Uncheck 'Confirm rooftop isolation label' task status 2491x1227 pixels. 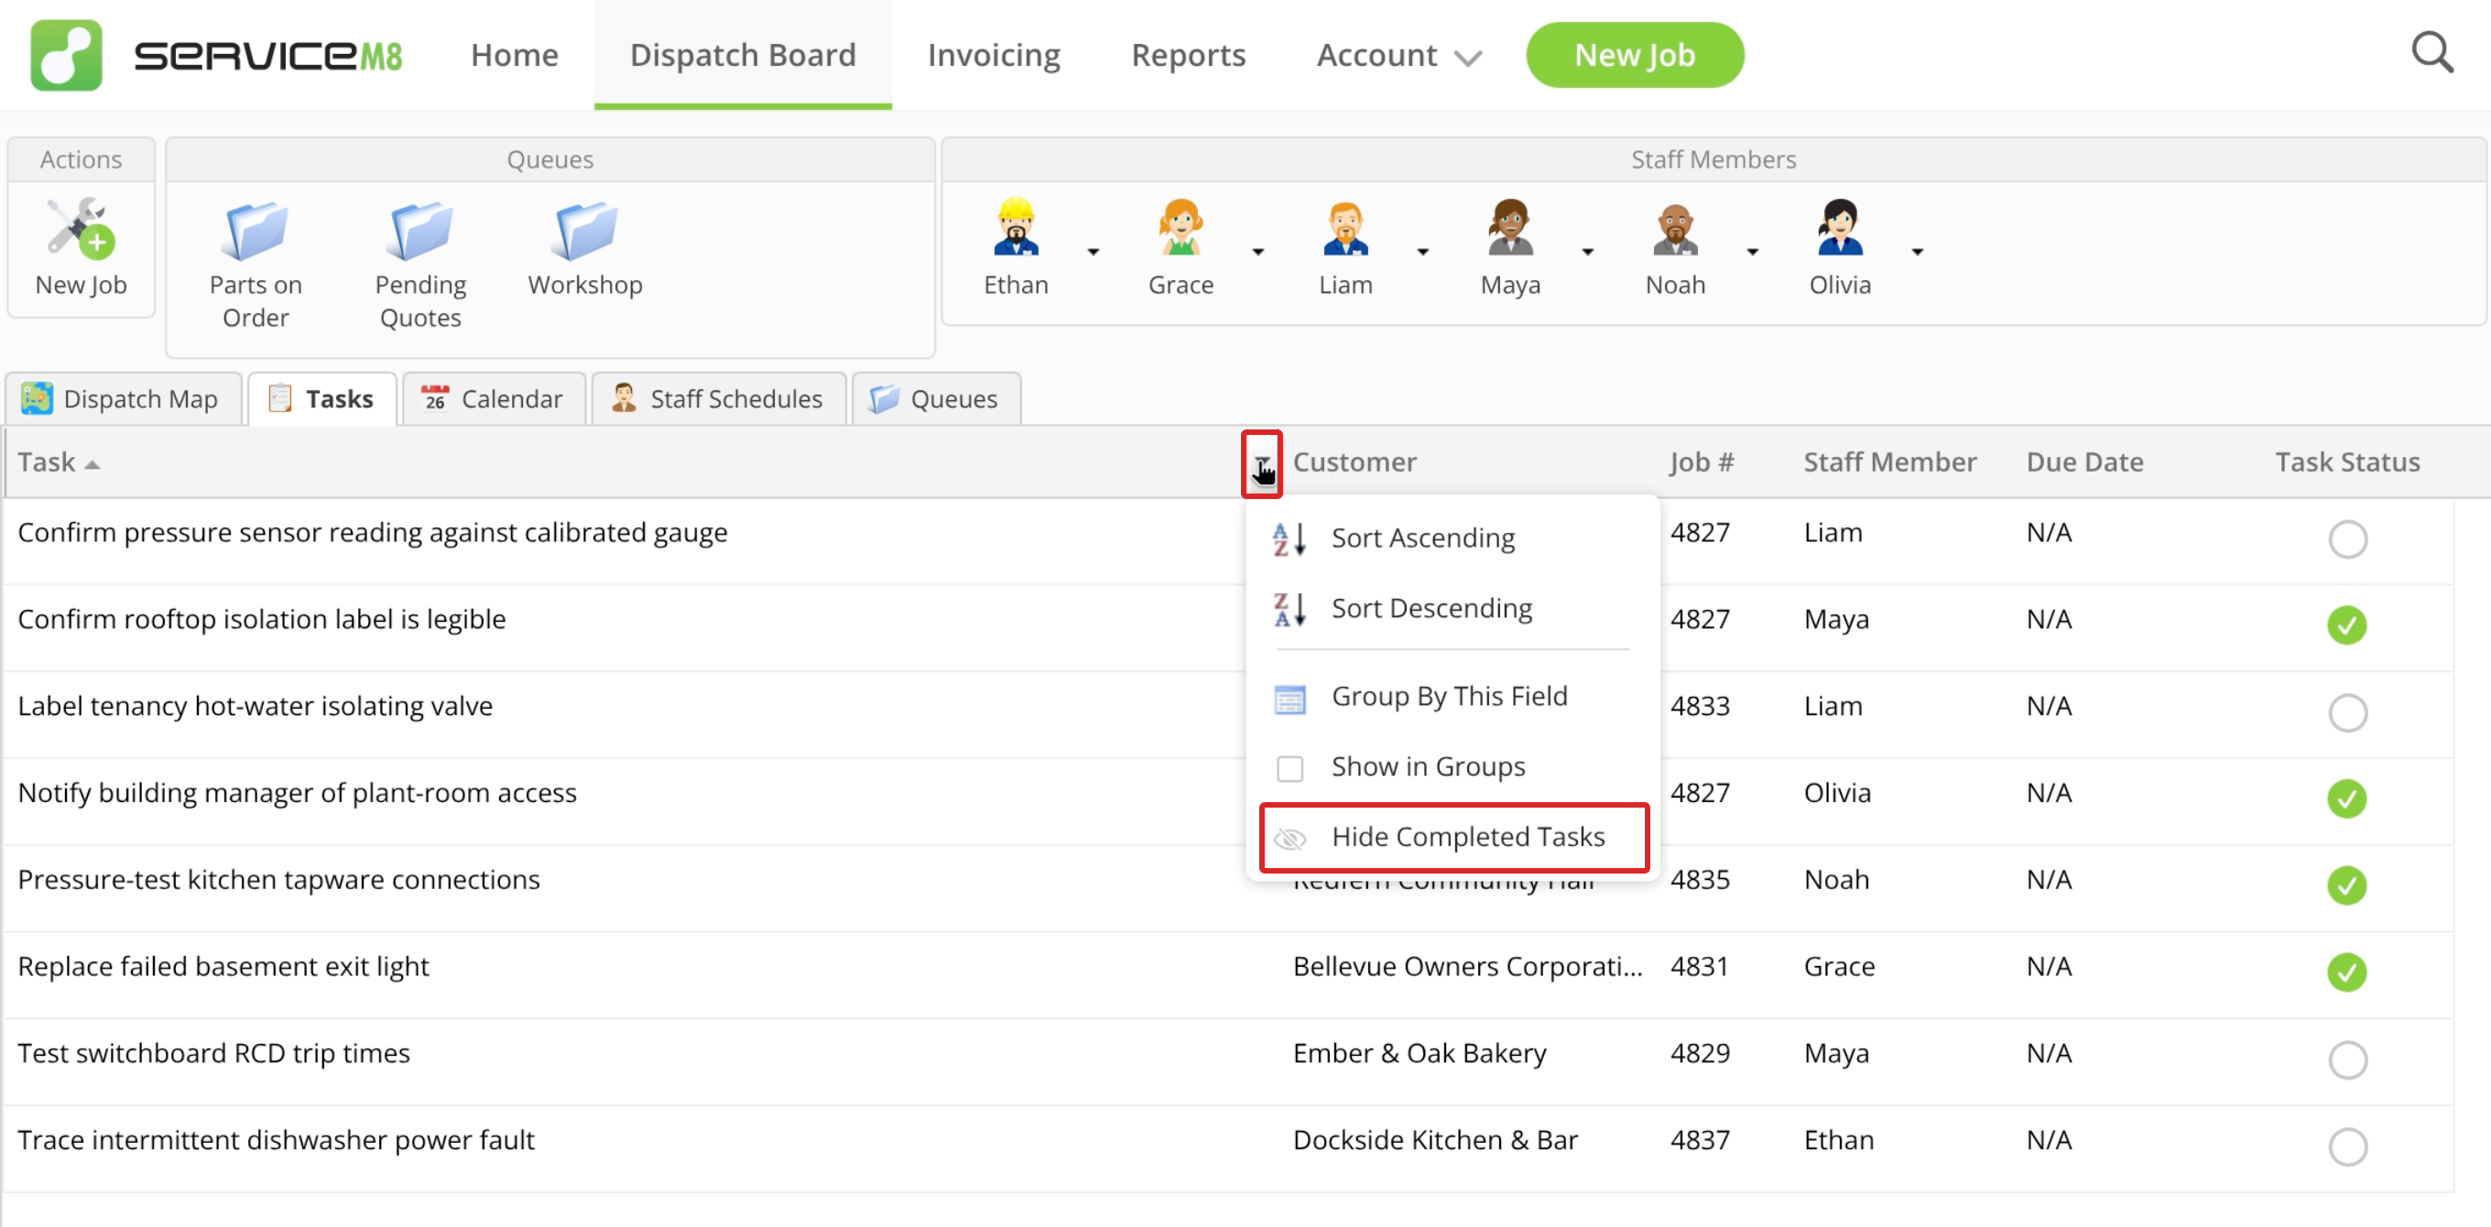tap(2347, 625)
